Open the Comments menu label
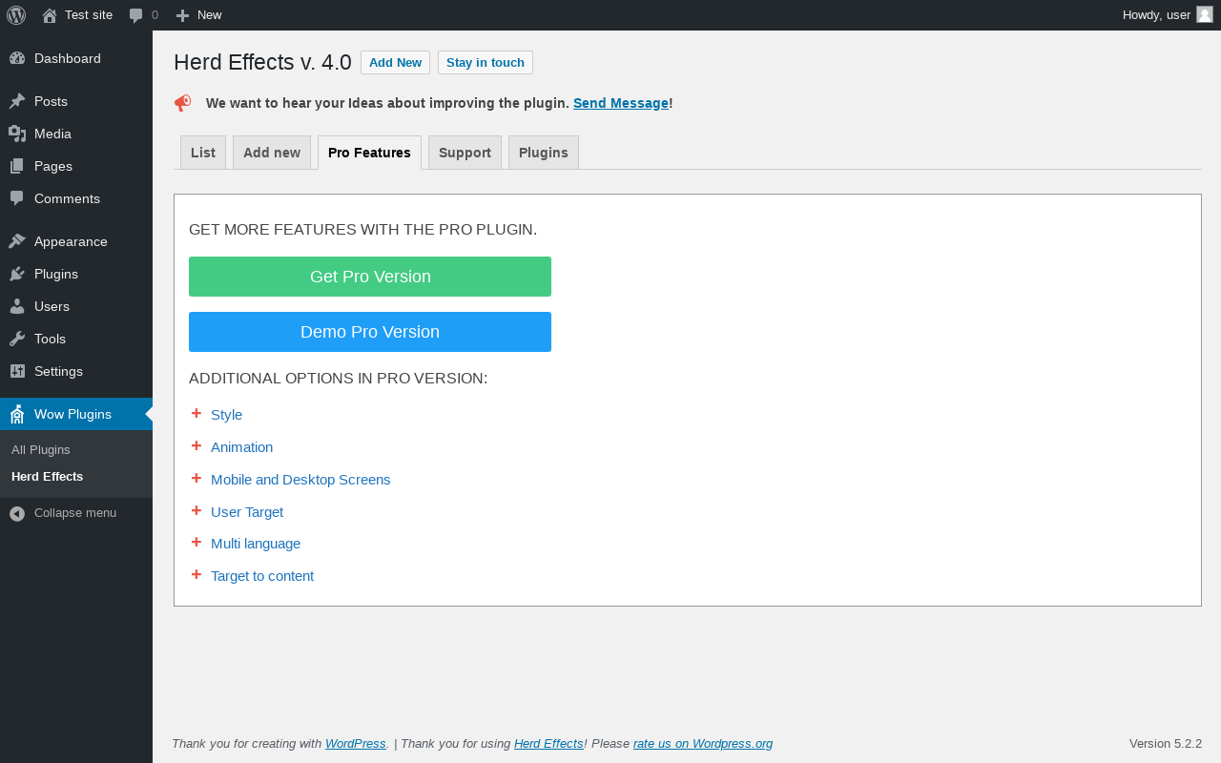Image resolution: width=1221 pixels, height=763 pixels. pos(67,198)
